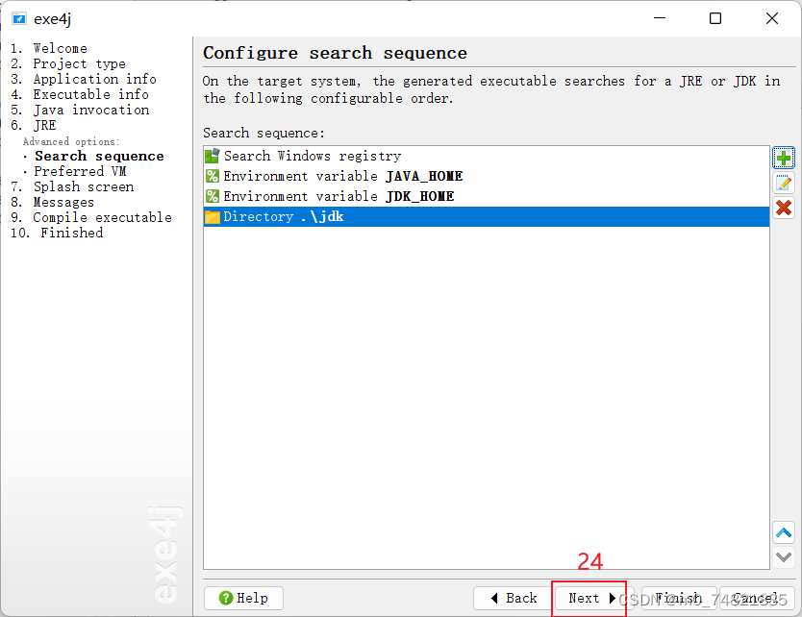Select the Environment variable JAVA_HOME entry

point(317,176)
